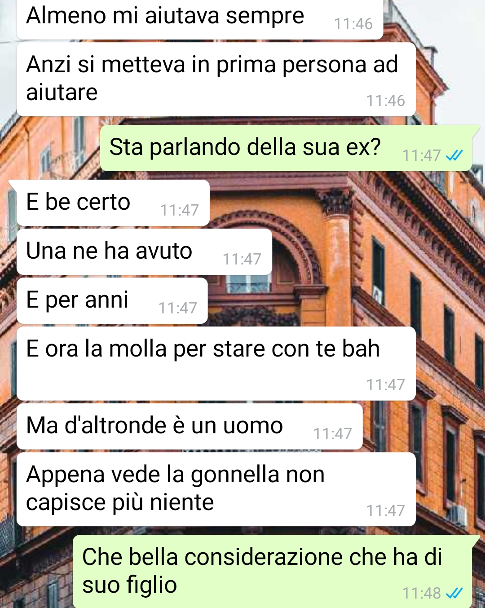This screenshot has height=608, width=485.
Task: Click the 11:47 timestamp beside 'E per anni'
Action: pos(178,308)
